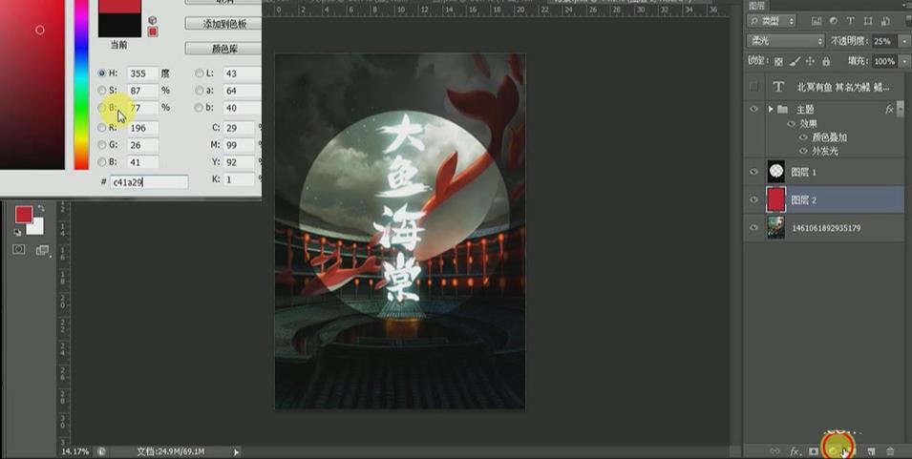
Task: Open the 柔光 blend mode dropdown
Action: coord(785,41)
